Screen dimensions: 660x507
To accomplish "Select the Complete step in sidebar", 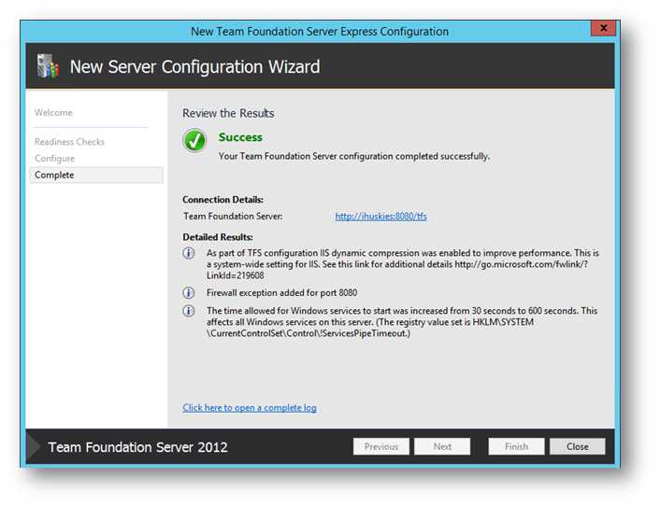I will tap(96, 175).
